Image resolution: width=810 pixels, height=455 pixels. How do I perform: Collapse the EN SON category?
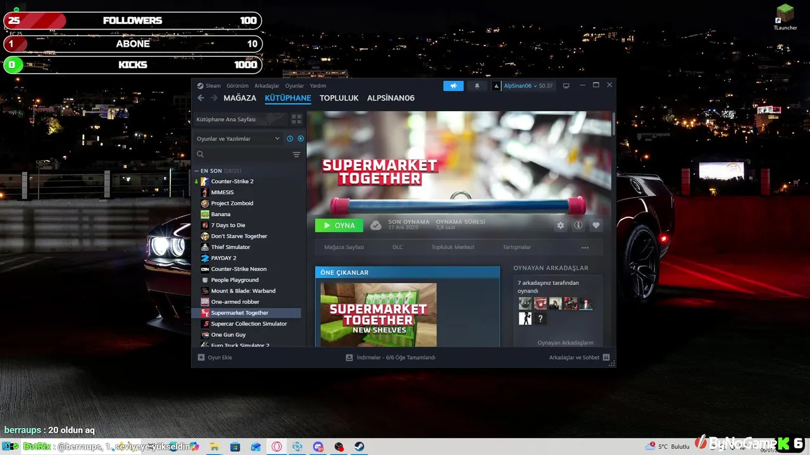tap(197, 171)
